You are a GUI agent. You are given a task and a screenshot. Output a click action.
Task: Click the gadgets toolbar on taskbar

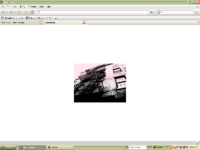click(x=158, y=148)
